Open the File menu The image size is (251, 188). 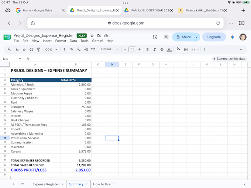pos(16,41)
